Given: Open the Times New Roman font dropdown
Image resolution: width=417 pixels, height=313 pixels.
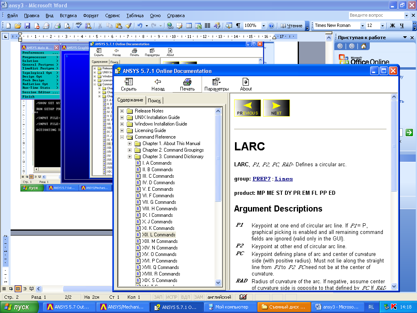Looking at the screenshot, I should 362,26.
